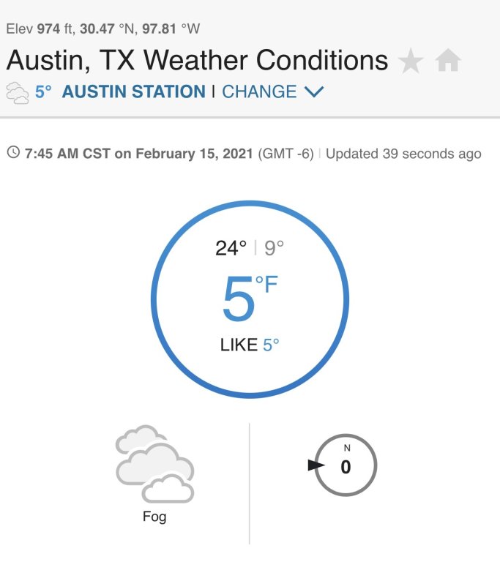The height and width of the screenshot is (562, 500).
Task: Click the 24° high temperature
Action: click(231, 248)
